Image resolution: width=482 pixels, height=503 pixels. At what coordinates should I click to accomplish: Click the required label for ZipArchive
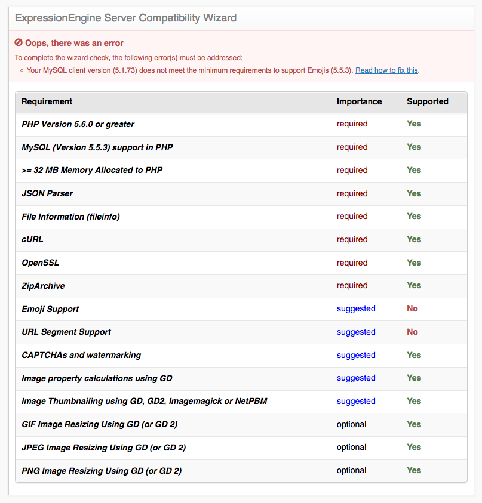352,285
